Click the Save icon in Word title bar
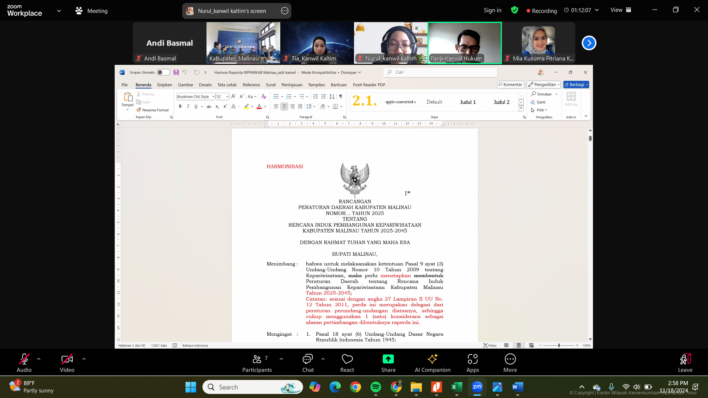This screenshot has width=708, height=398. point(176,72)
